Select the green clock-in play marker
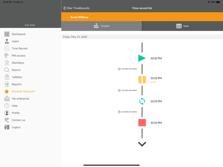 [x=142, y=58]
